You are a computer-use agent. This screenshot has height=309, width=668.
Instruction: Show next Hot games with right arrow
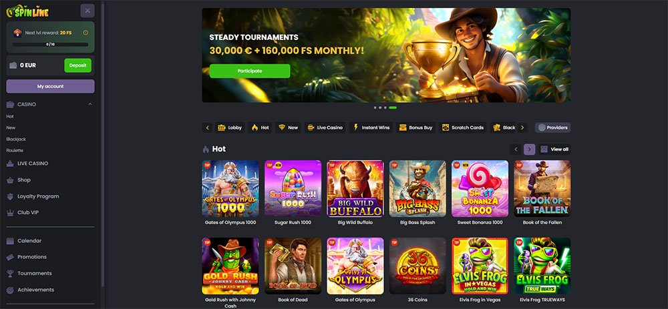(x=529, y=149)
